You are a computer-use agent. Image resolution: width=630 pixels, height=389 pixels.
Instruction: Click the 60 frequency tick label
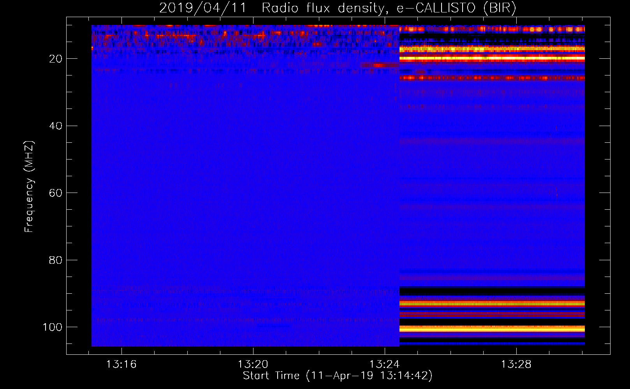point(56,193)
